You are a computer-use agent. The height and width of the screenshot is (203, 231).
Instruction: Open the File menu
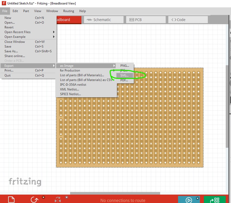(x=5, y=11)
